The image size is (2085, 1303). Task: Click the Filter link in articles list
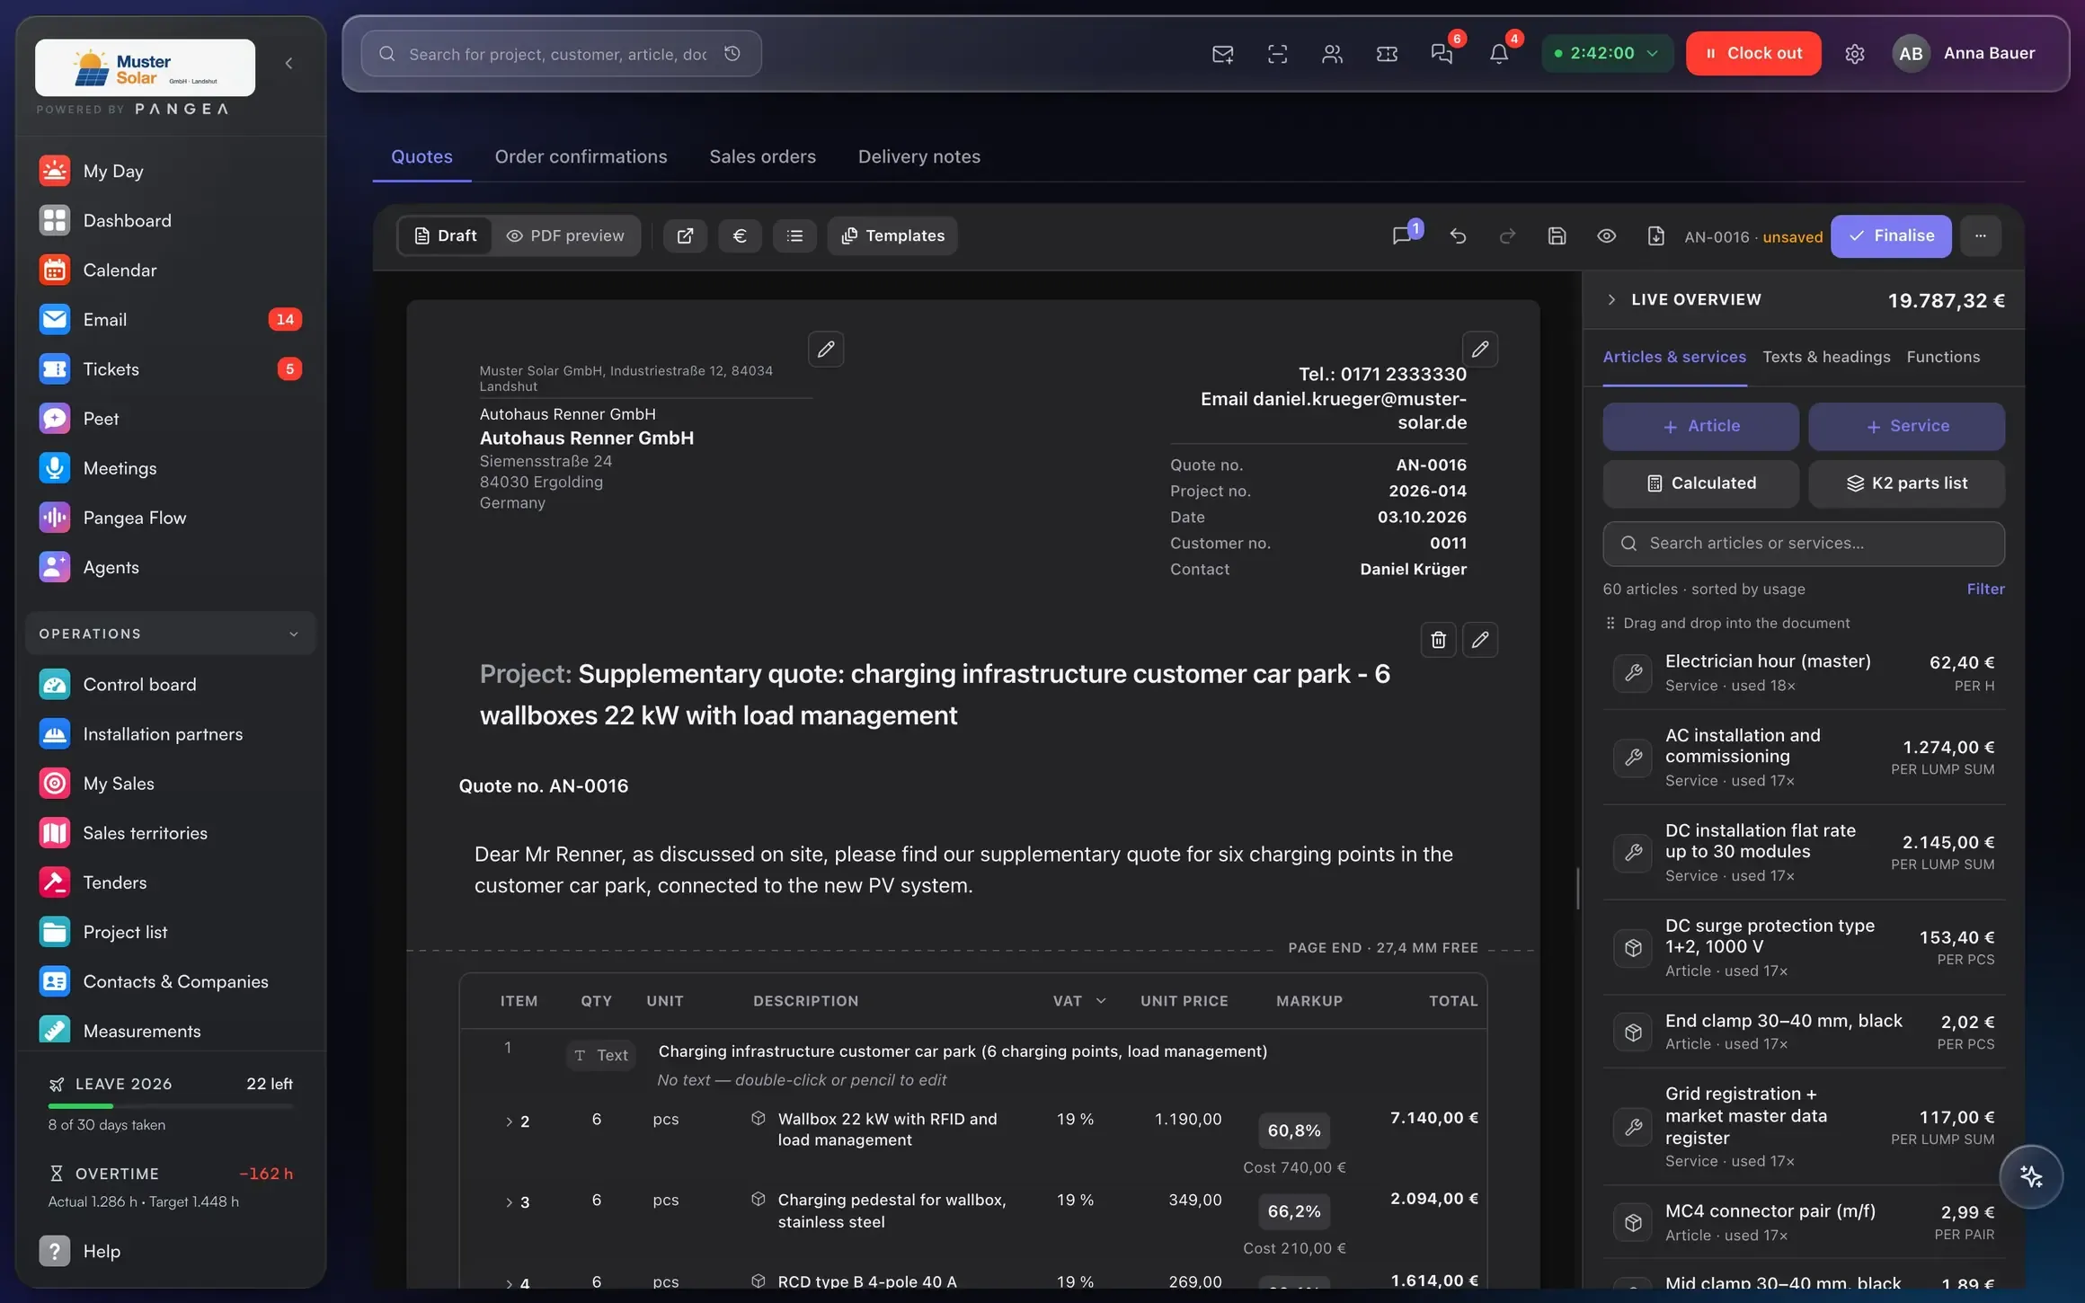tap(1985, 589)
